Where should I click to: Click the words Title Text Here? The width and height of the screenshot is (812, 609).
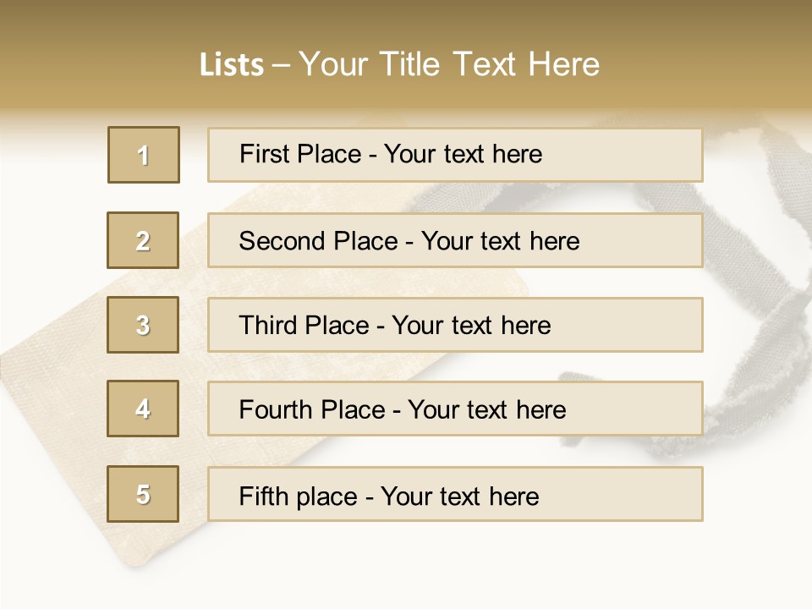point(490,64)
